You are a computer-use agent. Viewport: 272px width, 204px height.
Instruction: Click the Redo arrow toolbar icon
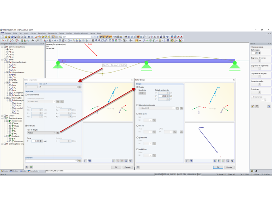[x=32, y=37]
